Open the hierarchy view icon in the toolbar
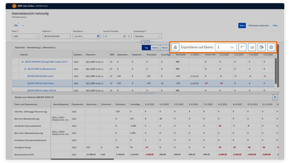This screenshot has height=163, width=290. click(x=175, y=47)
